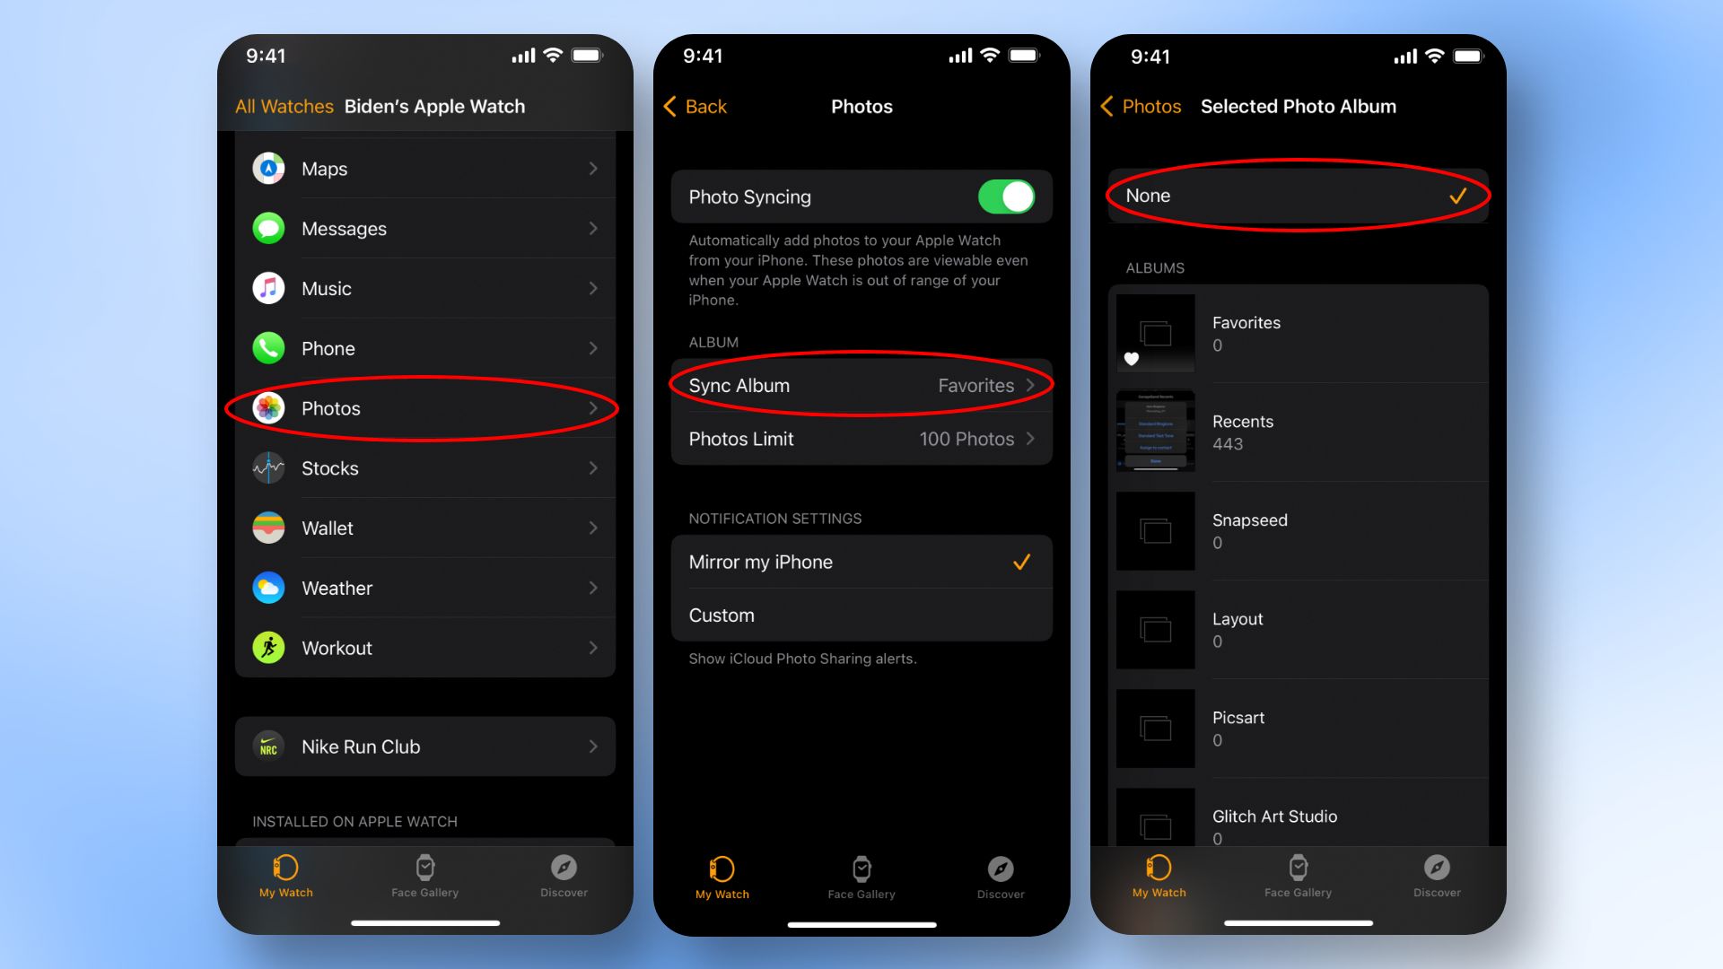Open Nike Run Club settings
The width and height of the screenshot is (1723, 969).
(424, 746)
